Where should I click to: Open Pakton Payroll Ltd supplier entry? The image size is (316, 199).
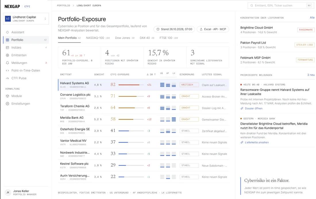coord(277,45)
